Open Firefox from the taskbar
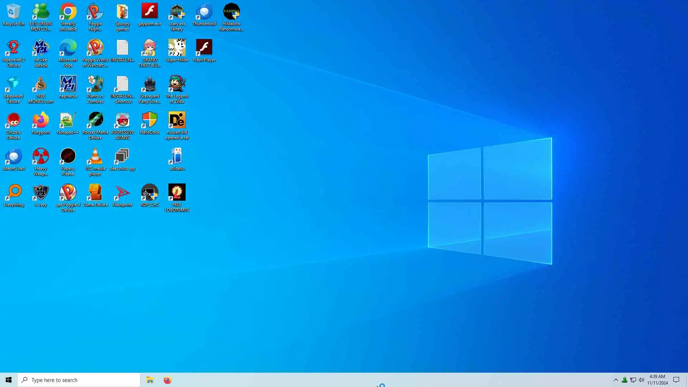 [167, 380]
